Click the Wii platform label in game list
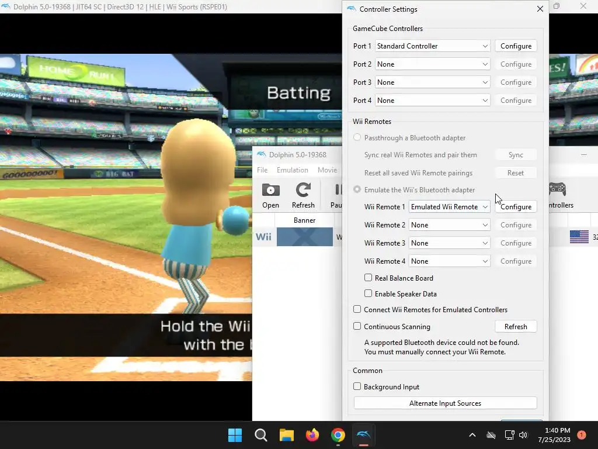Viewport: 598px width, 449px height. point(263,237)
